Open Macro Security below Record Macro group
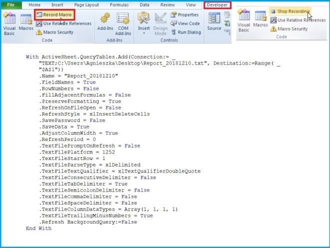Viewport: 330px width, 248px height. pyautogui.click(x=54, y=32)
